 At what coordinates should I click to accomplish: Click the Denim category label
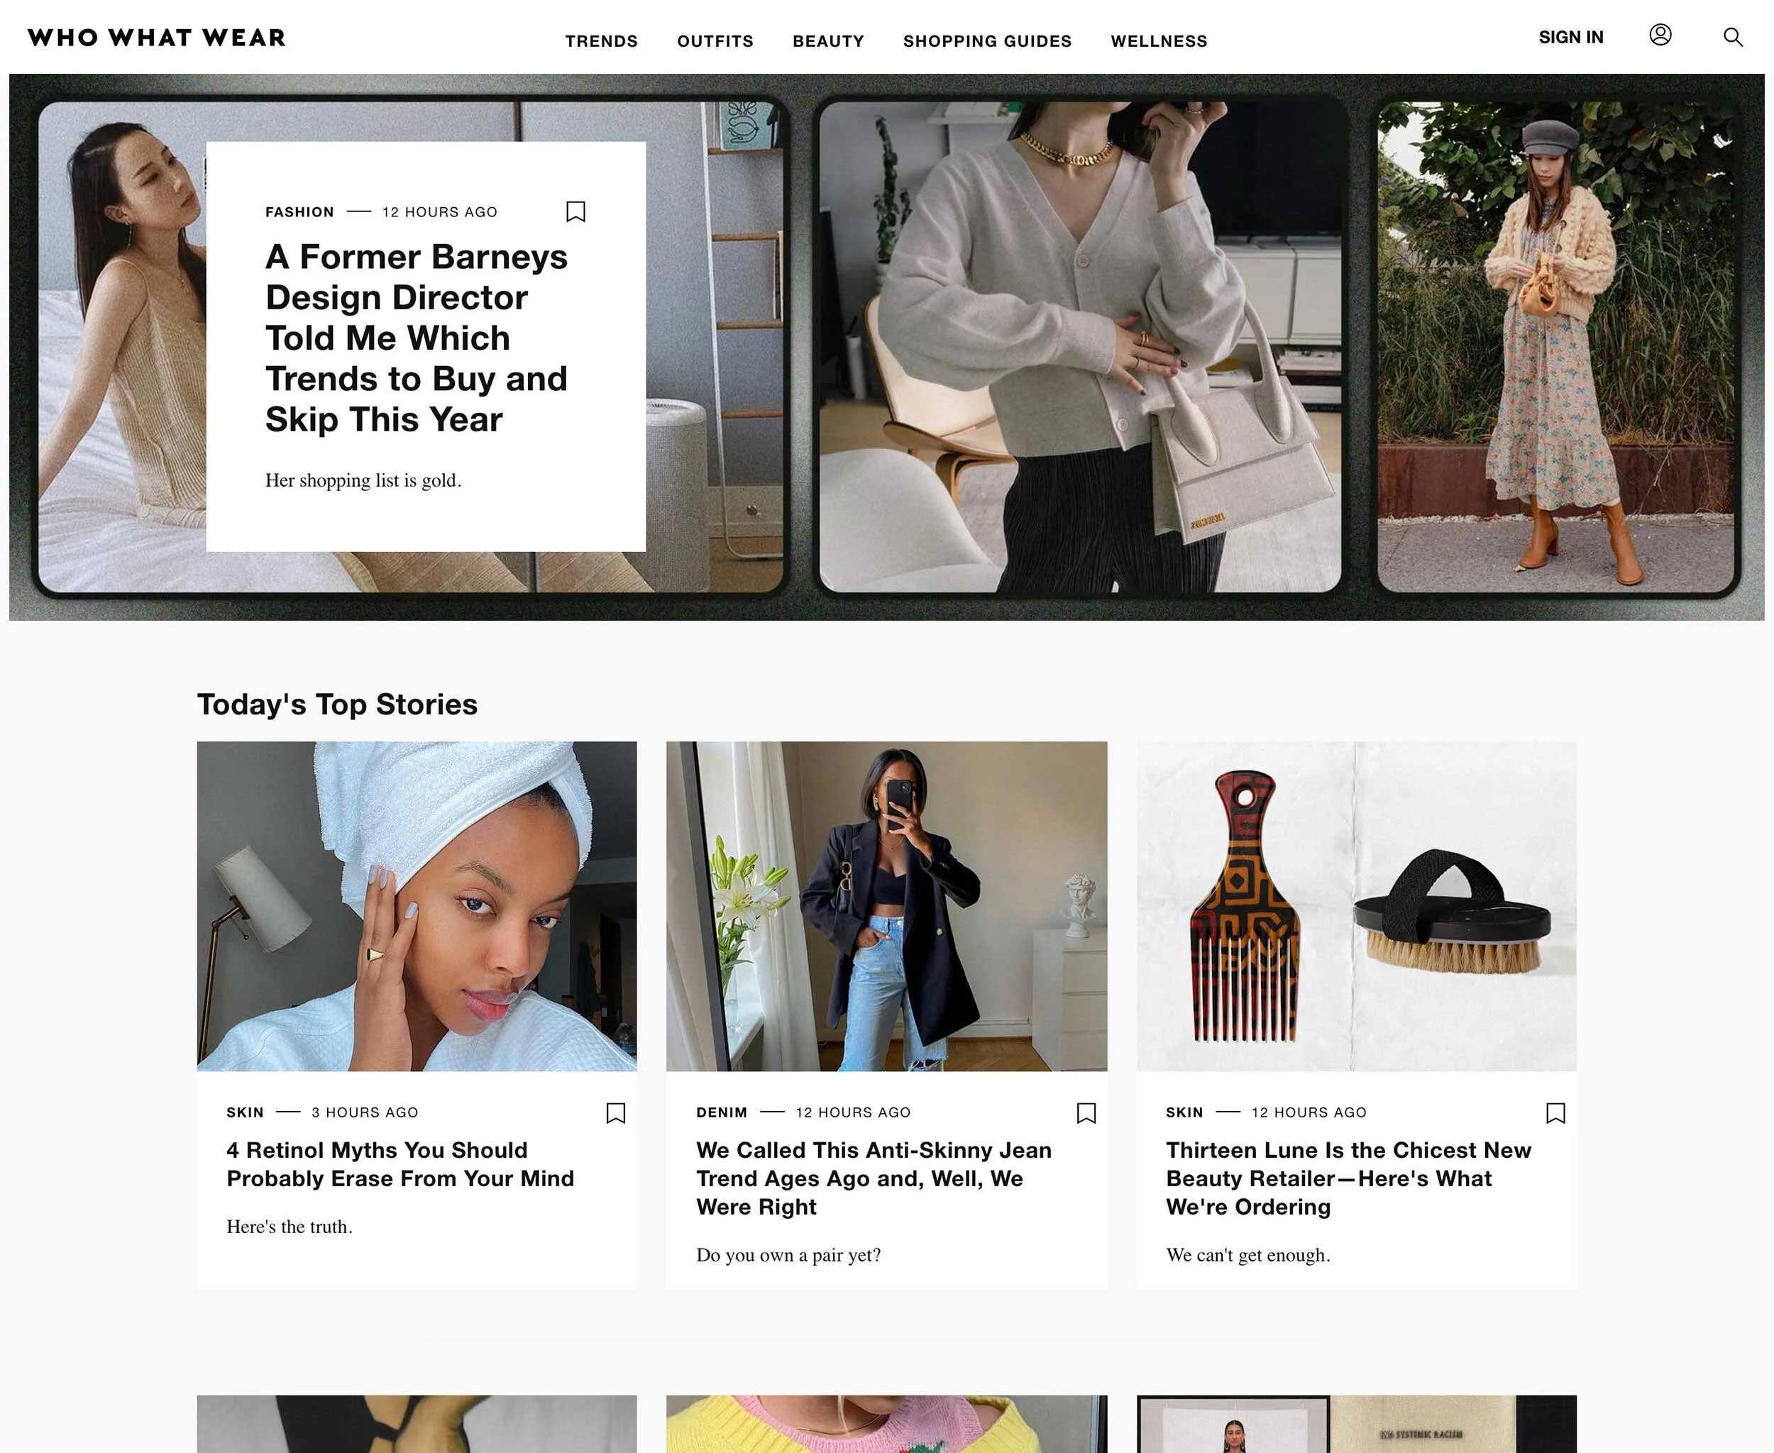pyautogui.click(x=721, y=1112)
